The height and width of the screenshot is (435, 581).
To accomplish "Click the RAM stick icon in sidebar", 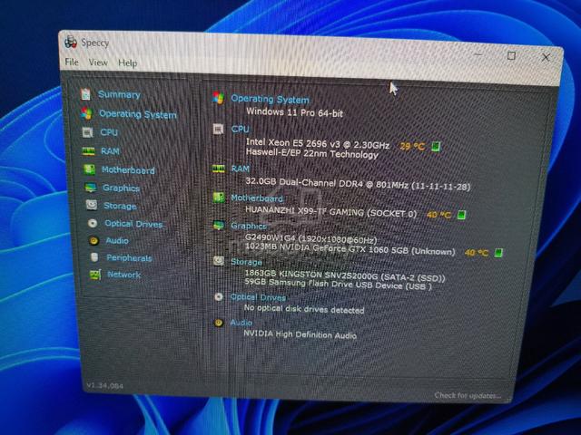I will coord(88,151).
